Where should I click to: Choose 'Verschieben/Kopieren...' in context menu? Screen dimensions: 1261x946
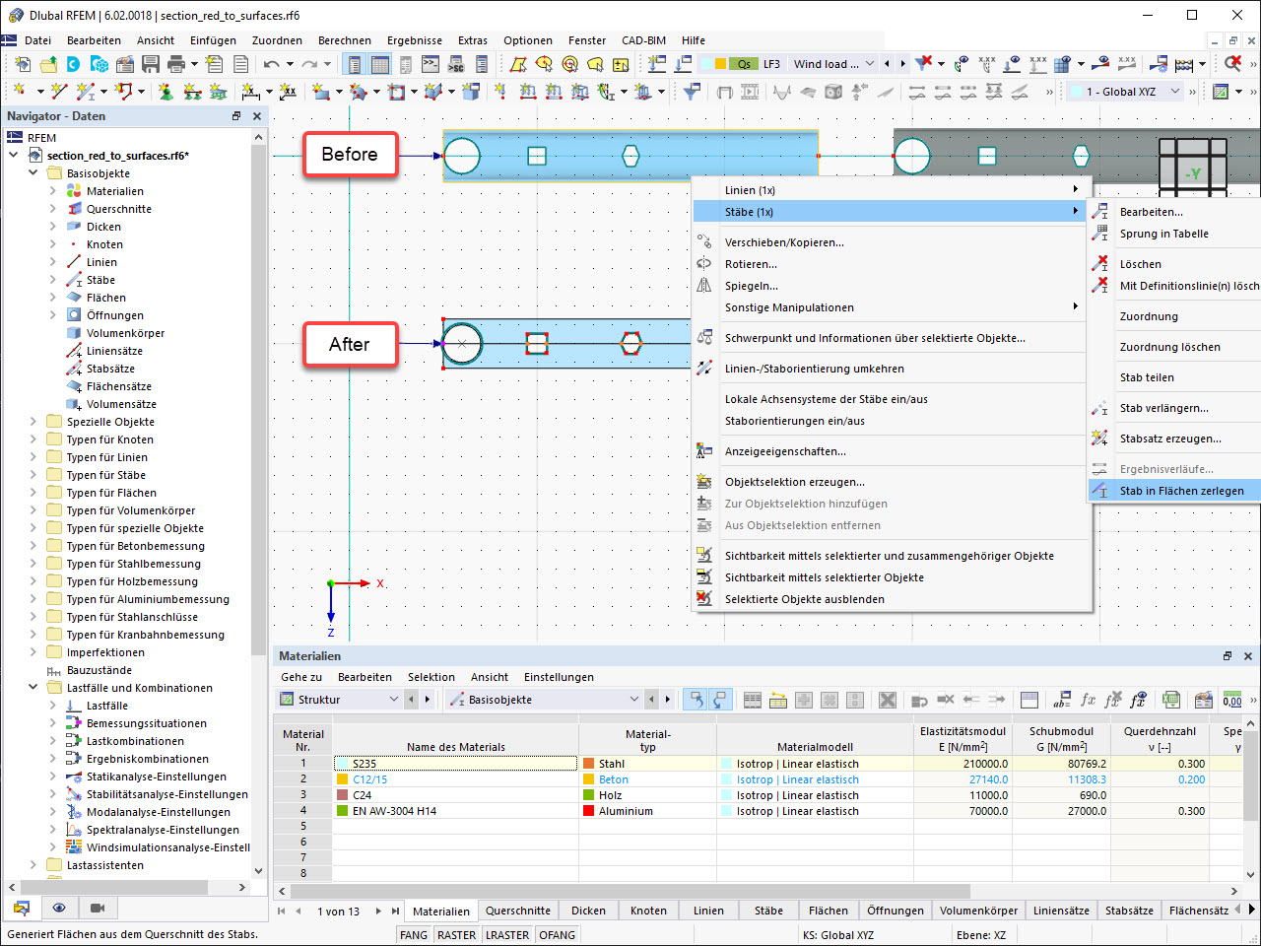point(784,242)
